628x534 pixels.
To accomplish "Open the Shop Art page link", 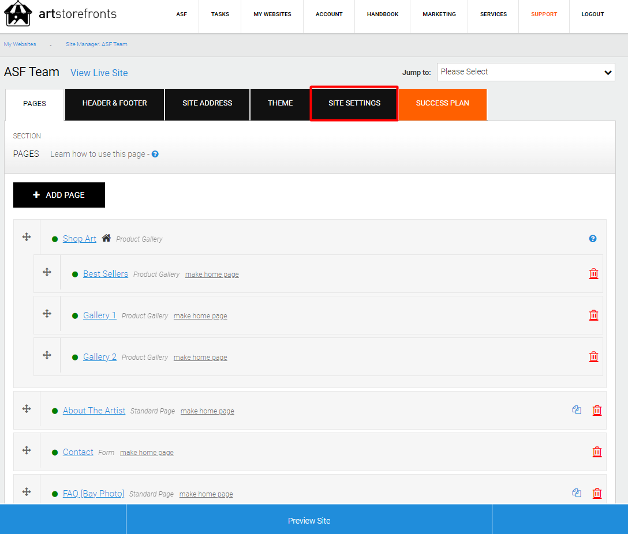I will coord(80,239).
